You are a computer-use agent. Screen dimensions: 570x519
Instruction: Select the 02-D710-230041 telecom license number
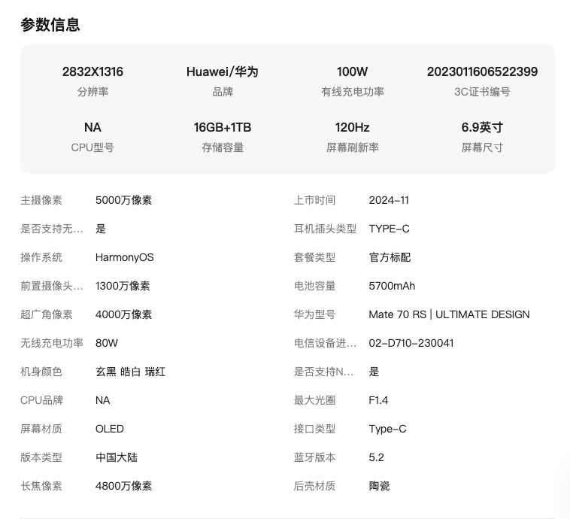click(x=411, y=343)
